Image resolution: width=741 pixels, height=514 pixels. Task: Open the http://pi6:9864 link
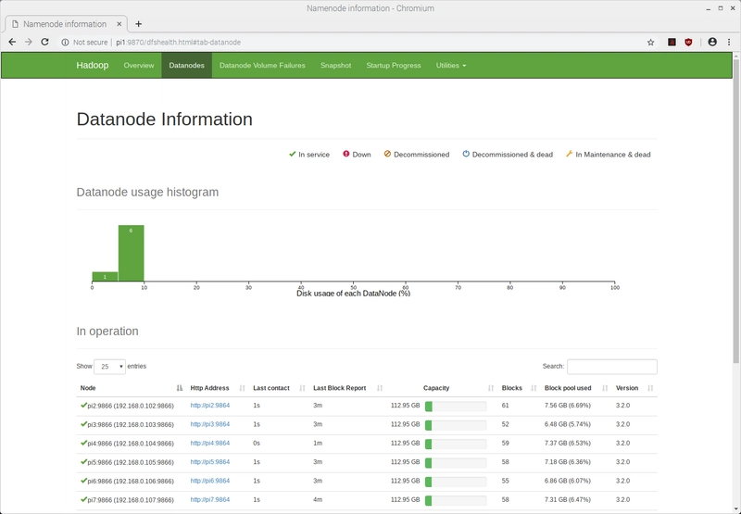coord(210,481)
